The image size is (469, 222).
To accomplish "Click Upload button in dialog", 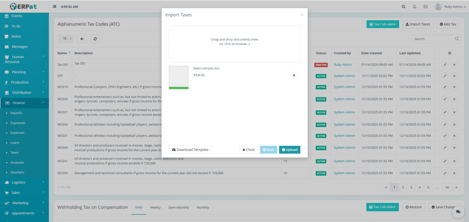I will tap(289, 150).
